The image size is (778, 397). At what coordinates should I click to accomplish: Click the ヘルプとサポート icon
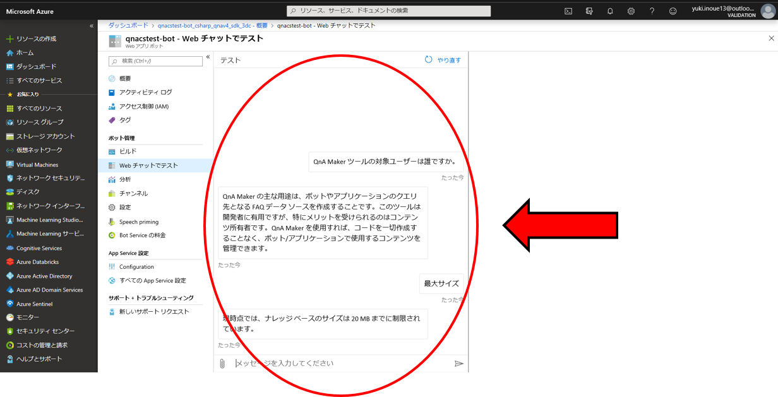pos(9,359)
